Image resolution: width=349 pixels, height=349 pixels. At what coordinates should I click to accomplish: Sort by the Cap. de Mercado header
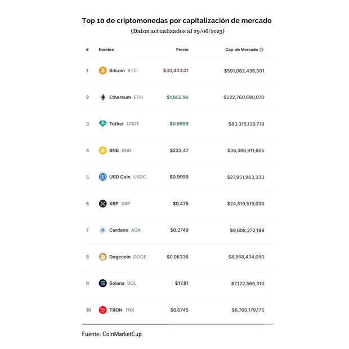[x=241, y=50]
